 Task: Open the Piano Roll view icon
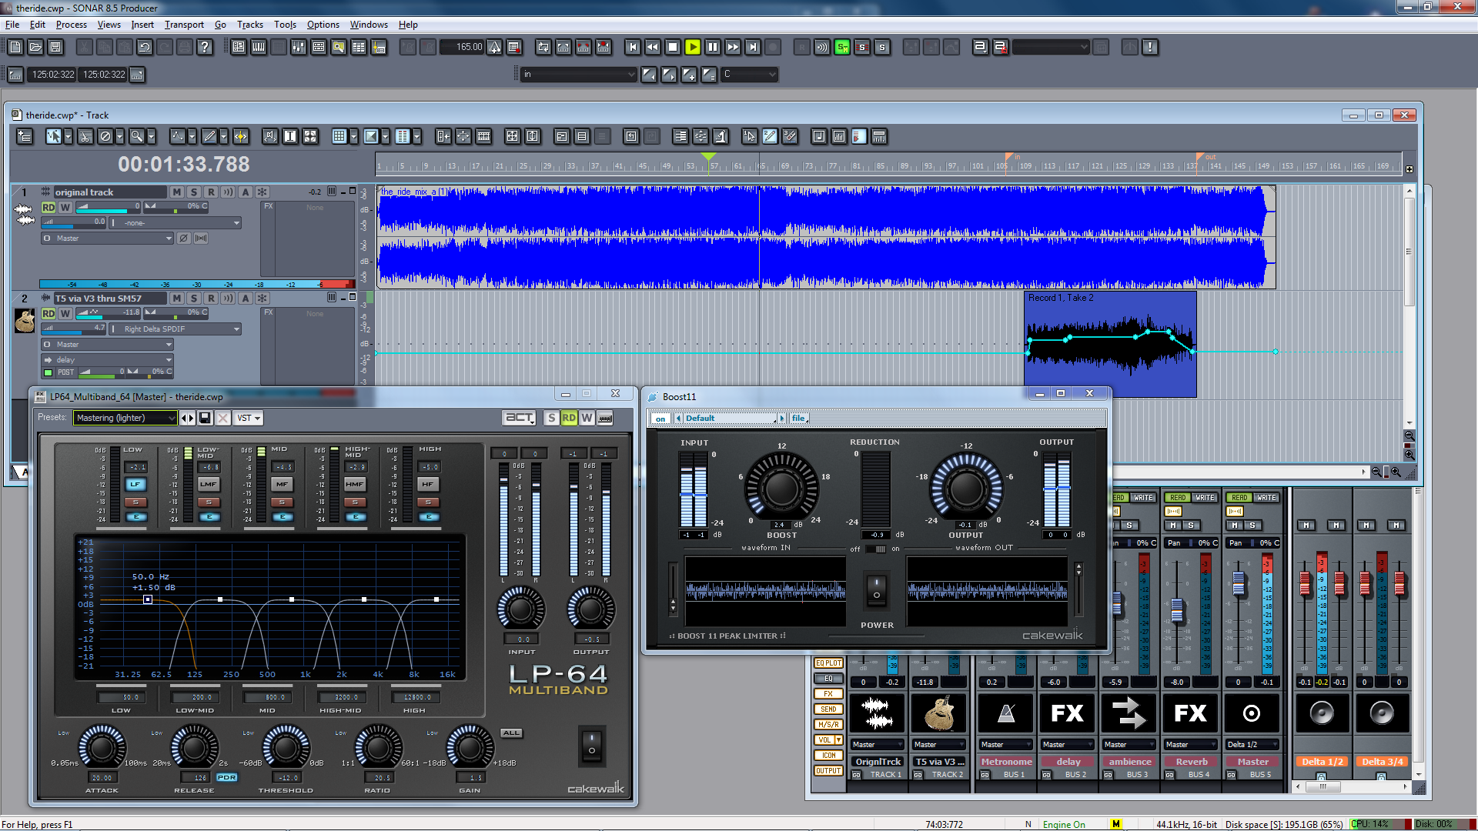pyautogui.click(x=259, y=47)
